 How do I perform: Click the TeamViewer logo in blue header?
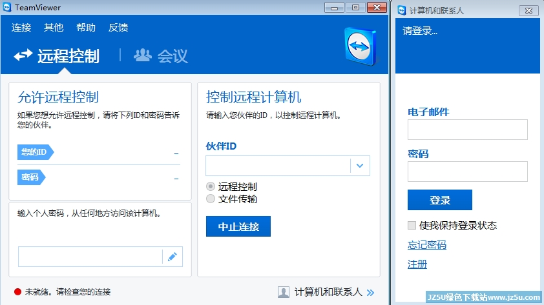(360, 46)
